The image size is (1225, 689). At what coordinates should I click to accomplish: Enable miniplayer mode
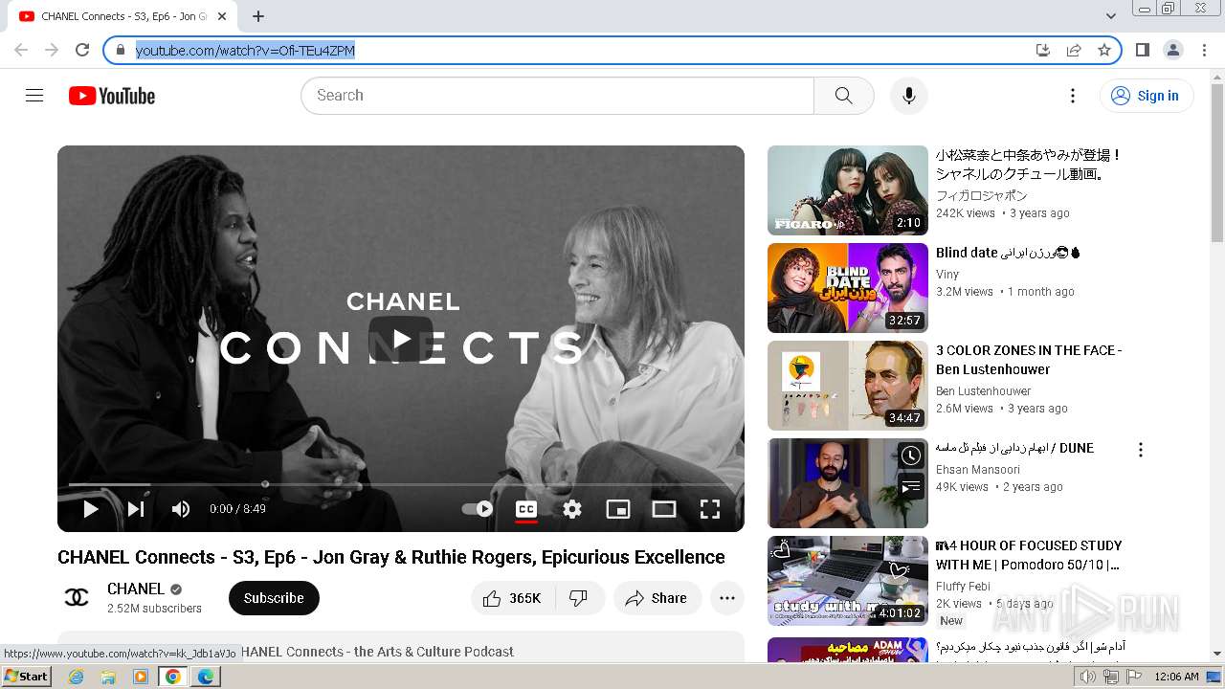[618, 509]
